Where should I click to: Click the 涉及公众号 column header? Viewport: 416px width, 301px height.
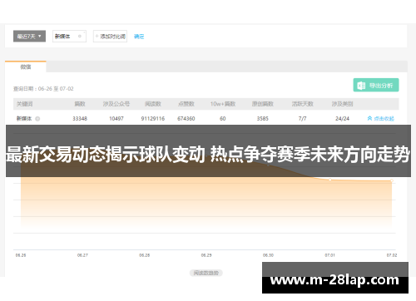tap(116, 104)
